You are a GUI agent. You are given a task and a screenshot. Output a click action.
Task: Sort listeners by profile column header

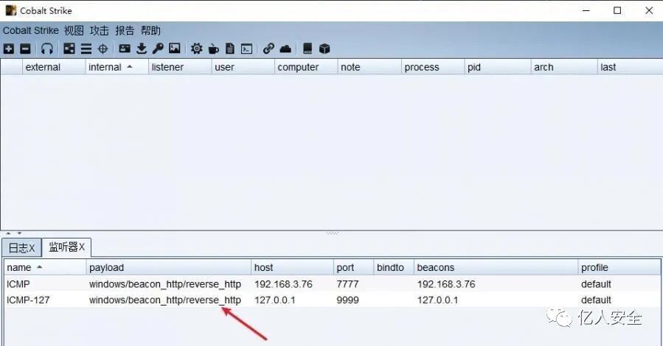[x=619, y=267]
